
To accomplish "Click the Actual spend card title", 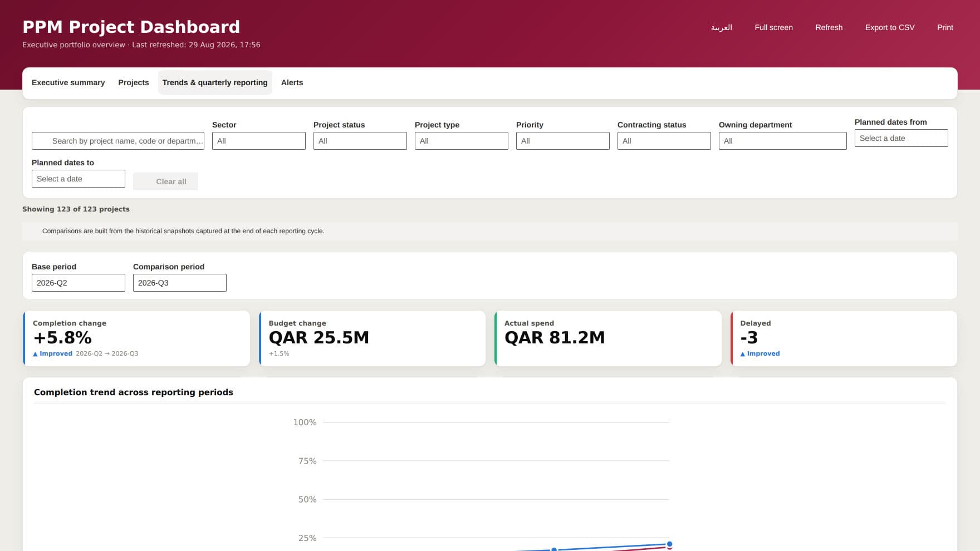I will click(529, 323).
